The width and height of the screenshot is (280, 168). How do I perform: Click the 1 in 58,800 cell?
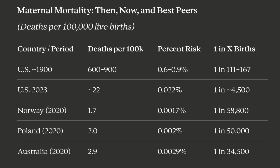231,110
